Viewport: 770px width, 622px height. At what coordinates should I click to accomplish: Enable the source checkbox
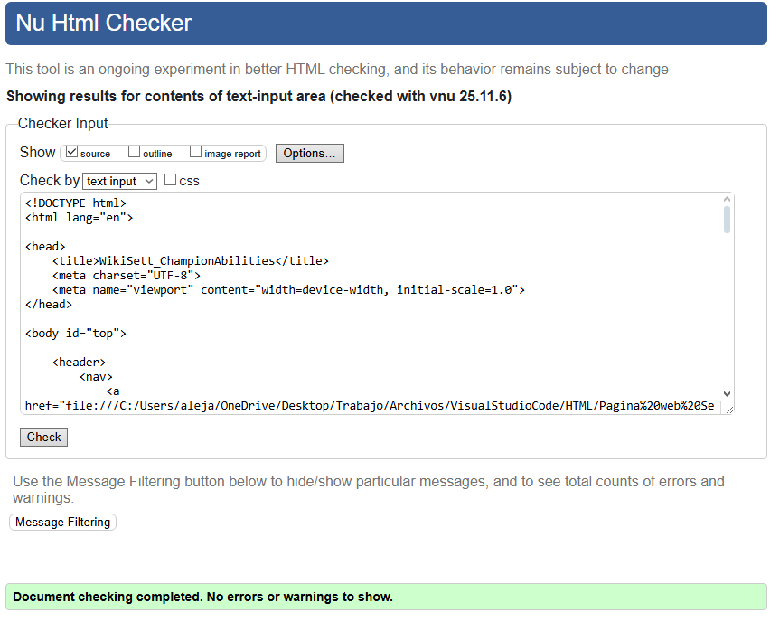tap(72, 152)
